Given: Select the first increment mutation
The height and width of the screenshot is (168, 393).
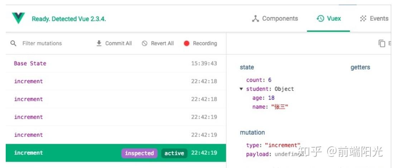Looking at the screenshot, I should coord(29,81).
